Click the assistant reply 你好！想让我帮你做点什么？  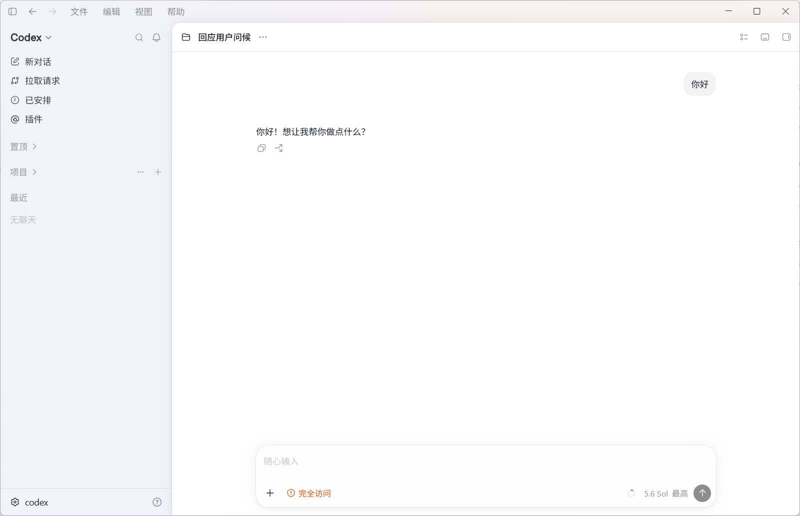coord(311,131)
